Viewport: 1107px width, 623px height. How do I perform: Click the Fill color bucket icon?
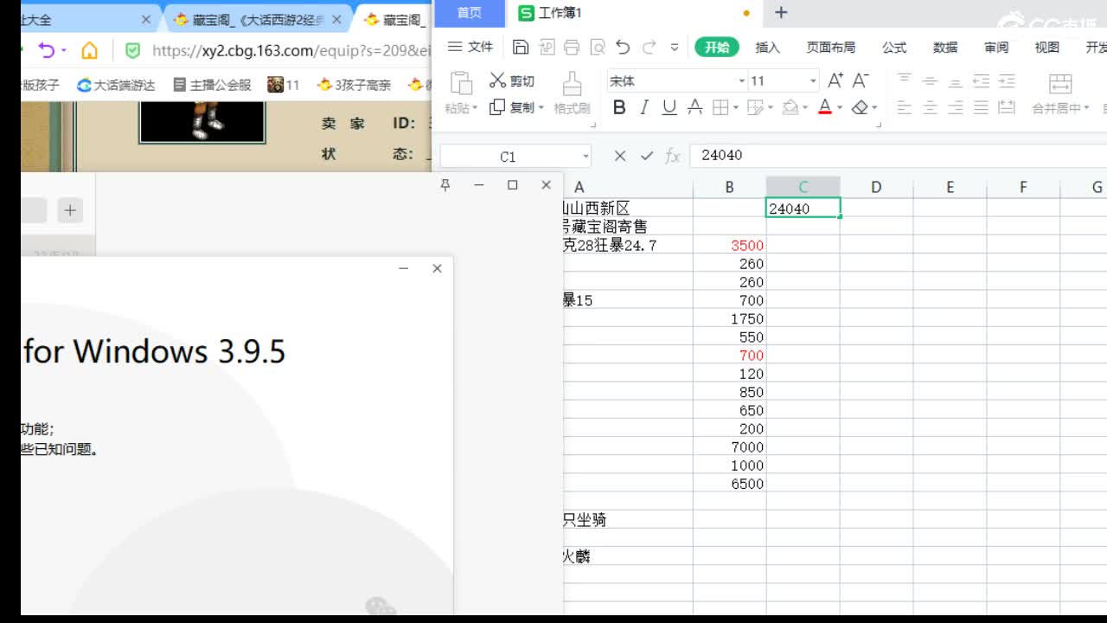tap(790, 107)
